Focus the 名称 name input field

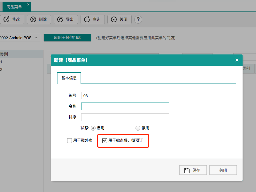point(125,106)
